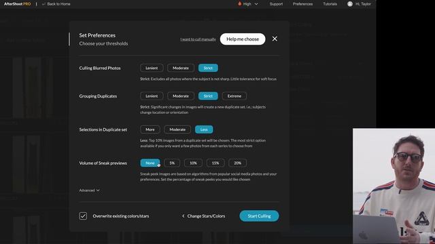Set Culling Blurred Photos to Moderate
435x244 pixels.
(181, 68)
